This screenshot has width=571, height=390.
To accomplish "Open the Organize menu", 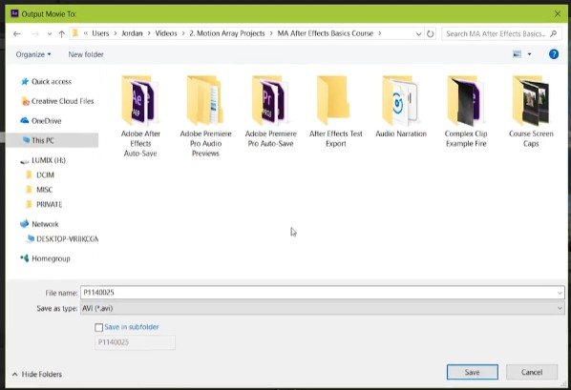I will click(33, 54).
